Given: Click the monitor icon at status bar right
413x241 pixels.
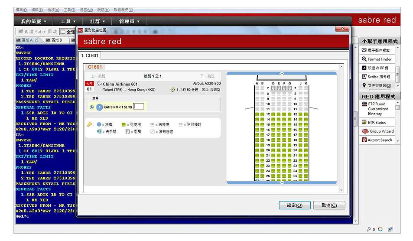Looking at the screenshot, I should [390, 229].
